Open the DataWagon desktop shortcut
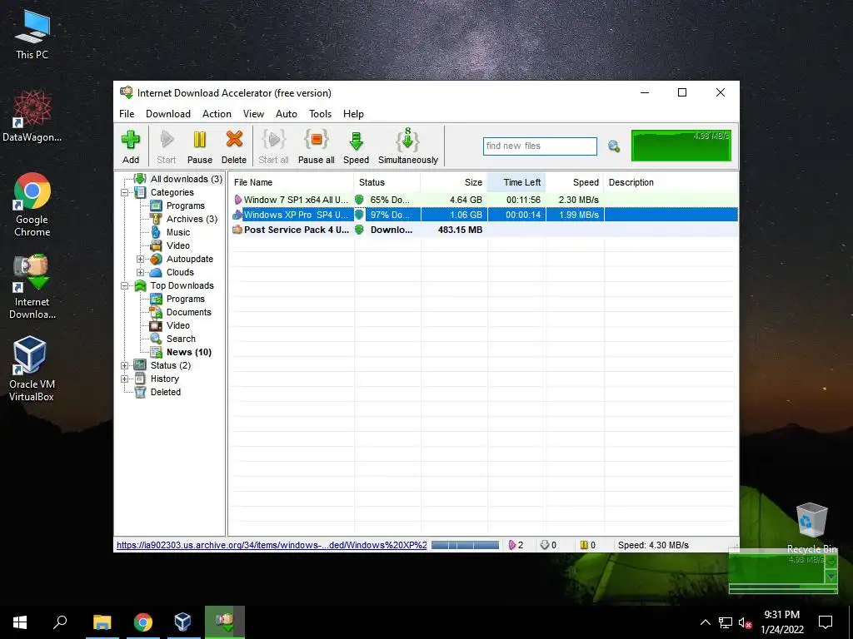The height and width of the screenshot is (639, 853). (32, 116)
